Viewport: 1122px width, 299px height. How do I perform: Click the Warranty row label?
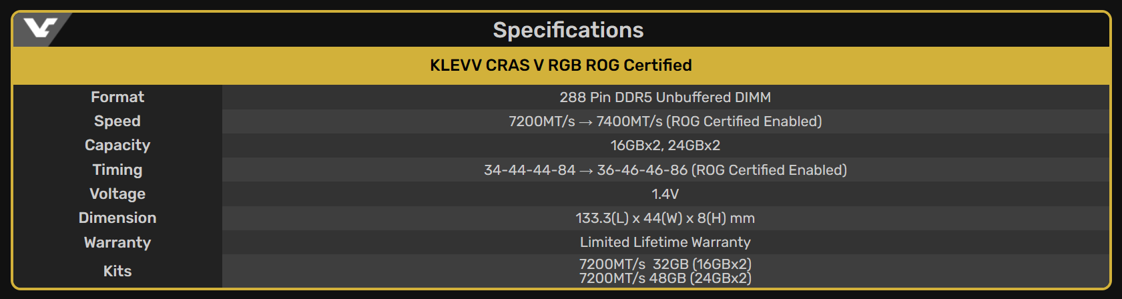tap(117, 242)
